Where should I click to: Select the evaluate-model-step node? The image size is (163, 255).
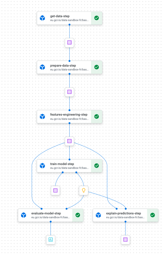(51, 215)
